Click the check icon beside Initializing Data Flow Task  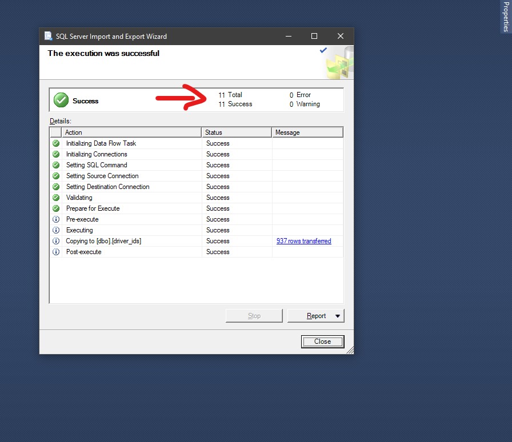[56, 143]
